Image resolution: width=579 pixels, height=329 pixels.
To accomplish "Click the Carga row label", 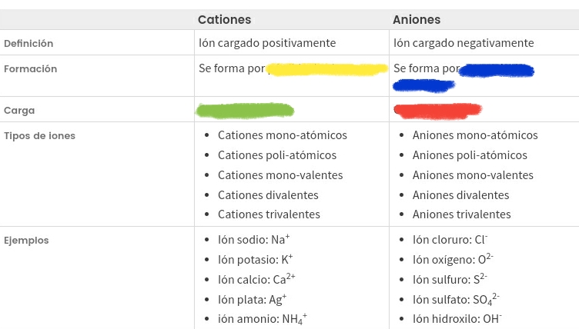I will pos(18,111).
